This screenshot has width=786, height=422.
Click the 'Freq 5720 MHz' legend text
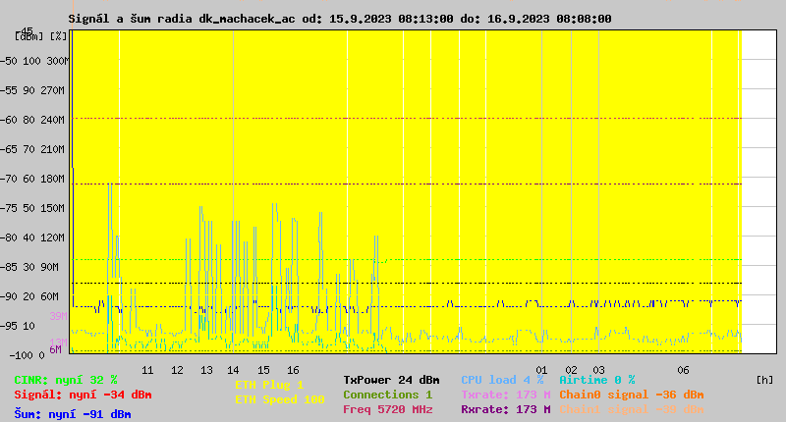(387, 409)
